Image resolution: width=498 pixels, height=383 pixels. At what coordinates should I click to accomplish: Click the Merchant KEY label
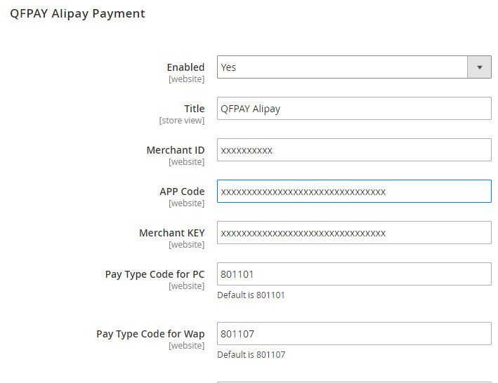(172, 233)
